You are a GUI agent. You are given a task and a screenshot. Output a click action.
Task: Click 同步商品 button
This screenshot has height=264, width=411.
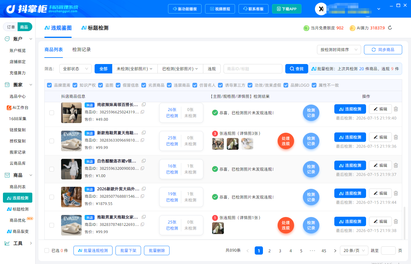pyautogui.click(x=383, y=50)
